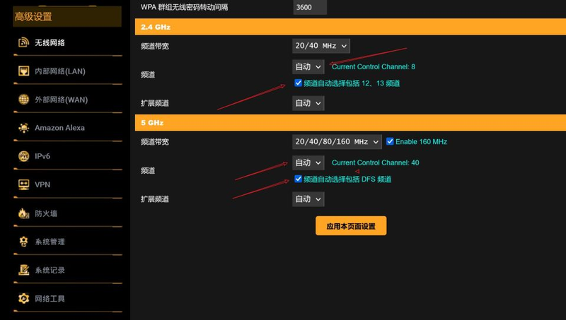The height and width of the screenshot is (320, 566).
Task: Toggle 2.4 GHz include channels 12, 13 checkbox
Action: [x=298, y=83]
